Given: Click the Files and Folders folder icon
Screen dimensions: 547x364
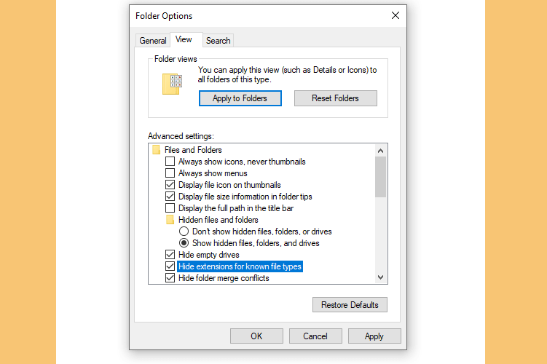Looking at the screenshot, I should coord(156,150).
